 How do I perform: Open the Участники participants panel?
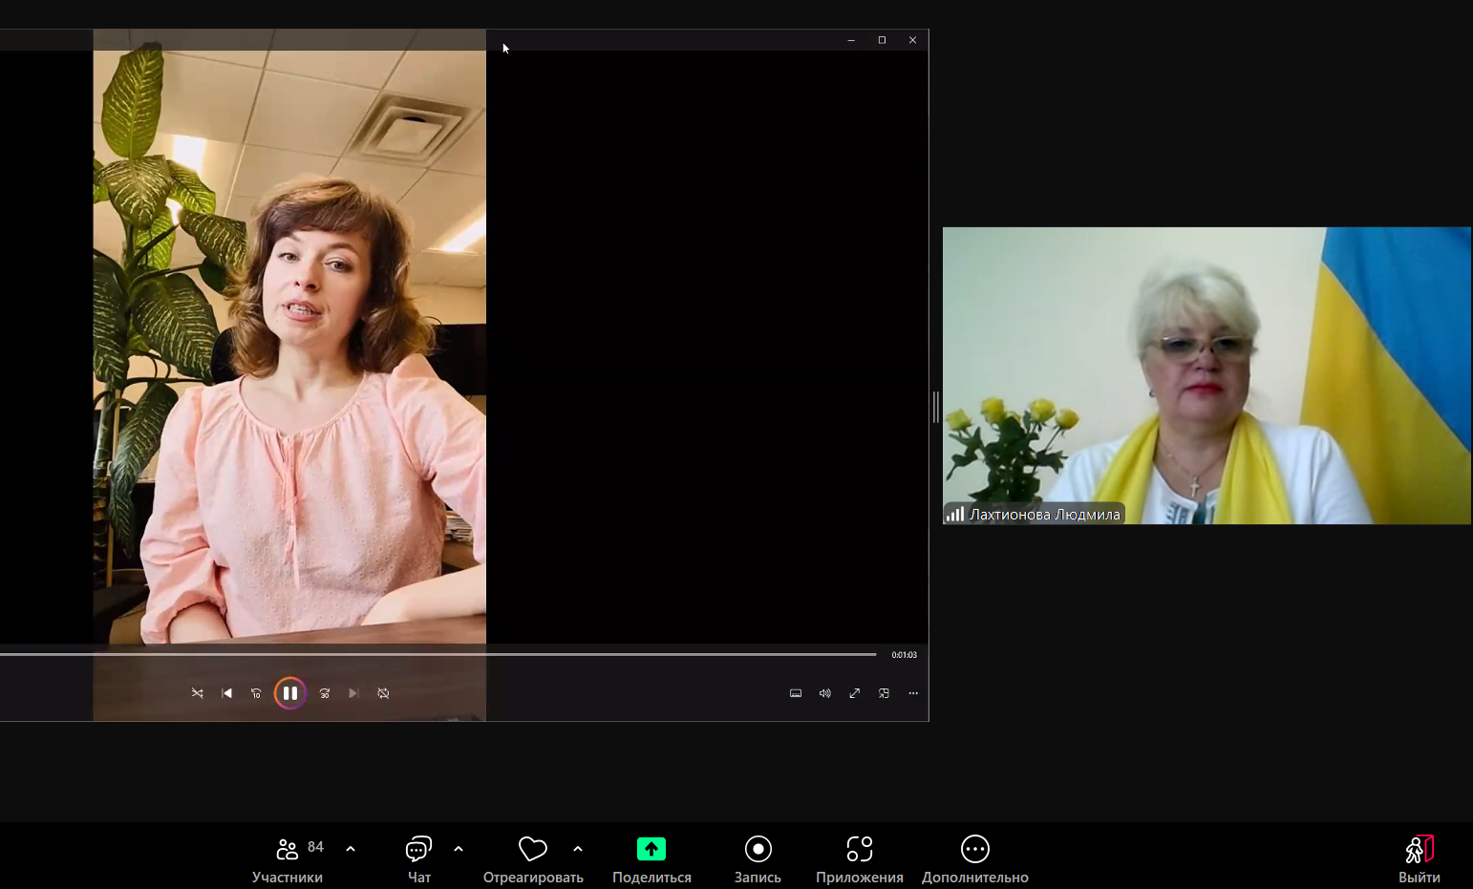[x=288, y=858]
